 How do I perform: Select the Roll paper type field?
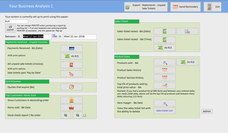16,21
